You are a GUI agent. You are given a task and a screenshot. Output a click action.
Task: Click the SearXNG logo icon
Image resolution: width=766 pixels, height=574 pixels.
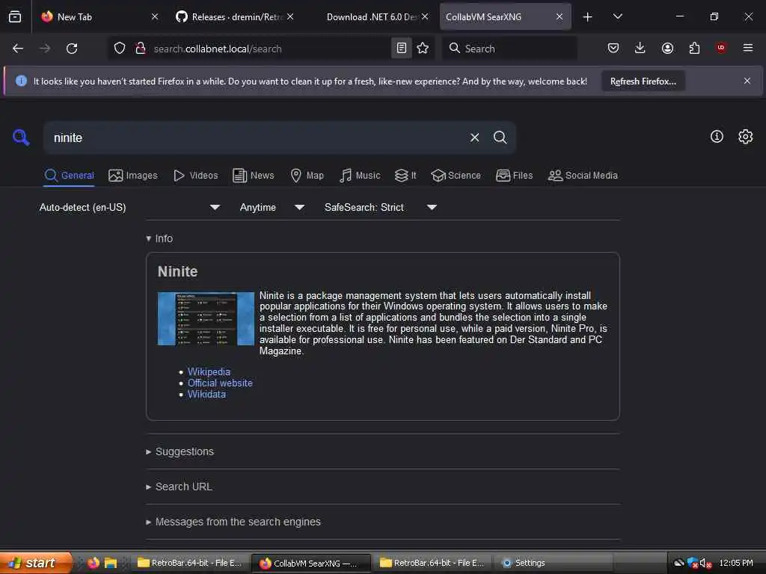tap(21, 138)
